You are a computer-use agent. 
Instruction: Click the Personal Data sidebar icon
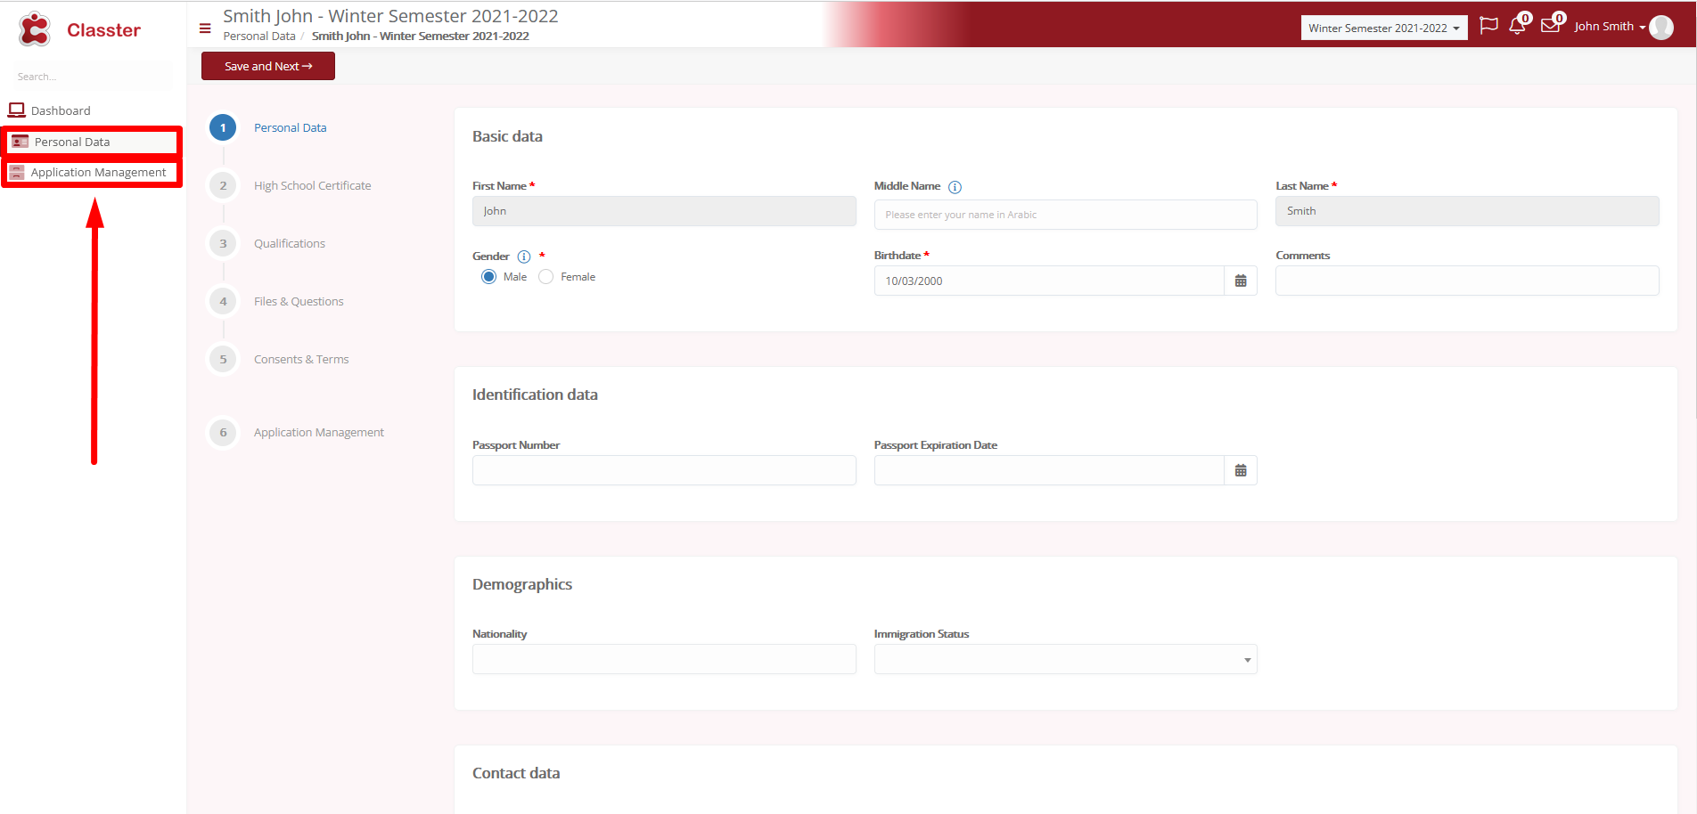tap(20, 142)
